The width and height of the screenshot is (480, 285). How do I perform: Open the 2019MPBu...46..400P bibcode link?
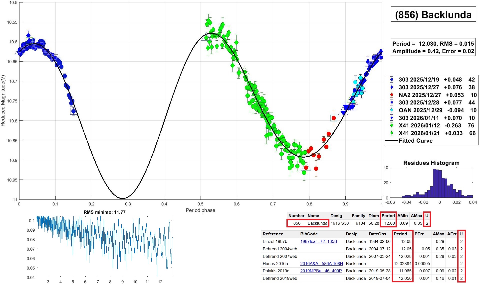(321, 271)
